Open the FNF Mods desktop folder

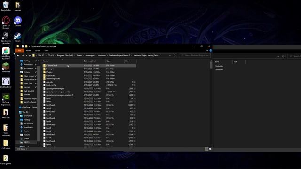6,145
